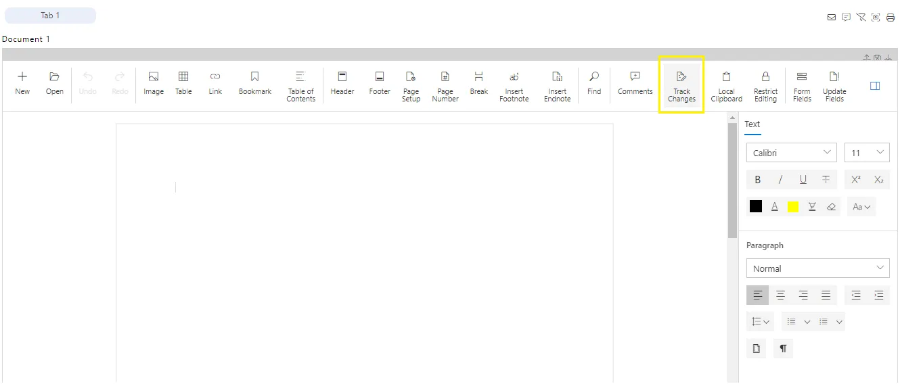
Task: Click the scrollbar up arrow
Action: point(732,118)
